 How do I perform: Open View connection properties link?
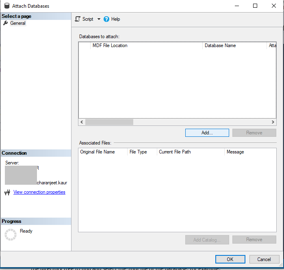point(39,192)
